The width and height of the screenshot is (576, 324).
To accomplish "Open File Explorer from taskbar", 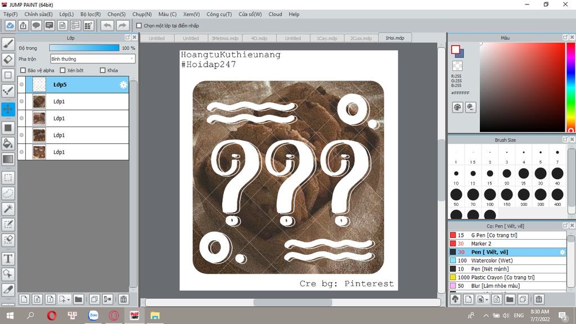I will tap(155, 315).
